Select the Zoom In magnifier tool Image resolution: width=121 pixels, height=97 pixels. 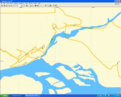tap(9, 6)
